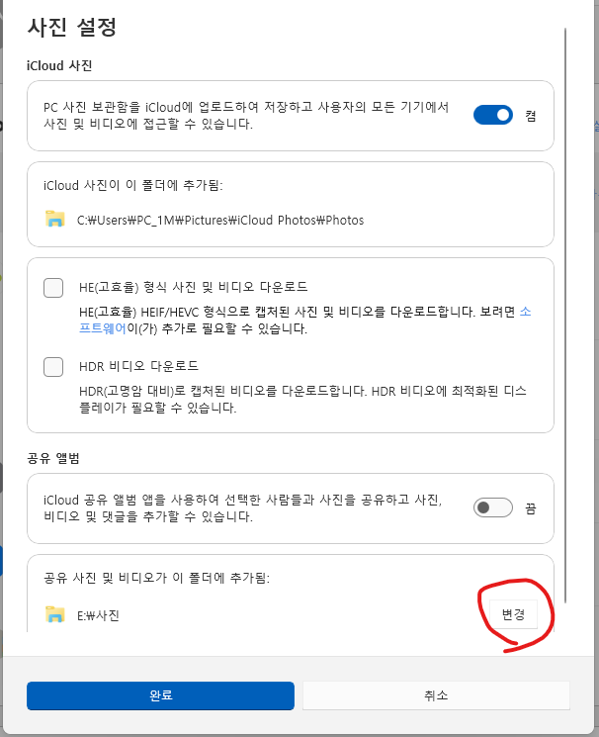Click the HE(고효율) 형식 사진 label text
Screen dimensions: 599x737
(x=193, y=287)
